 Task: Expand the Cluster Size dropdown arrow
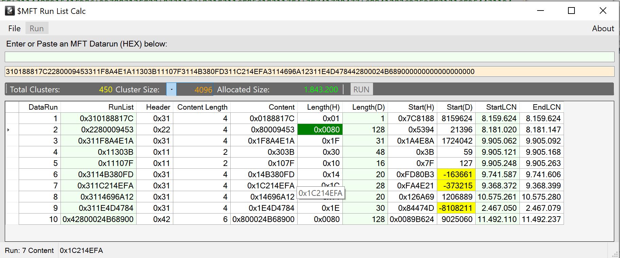pos(171,90)
